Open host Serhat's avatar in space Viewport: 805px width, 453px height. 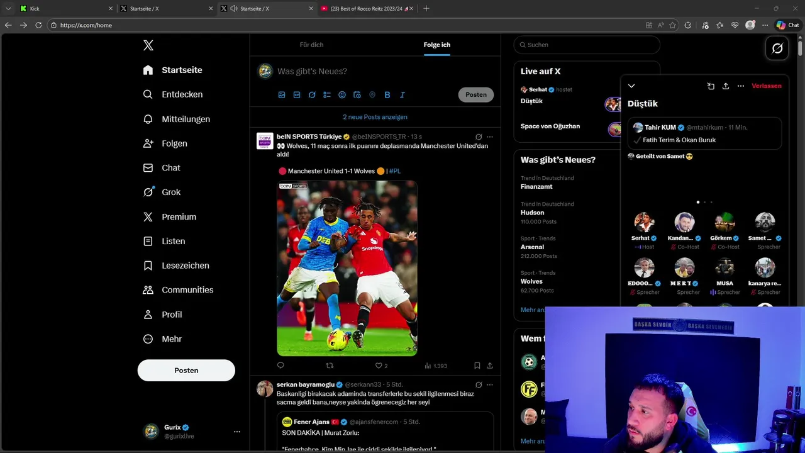pos(644,222)
